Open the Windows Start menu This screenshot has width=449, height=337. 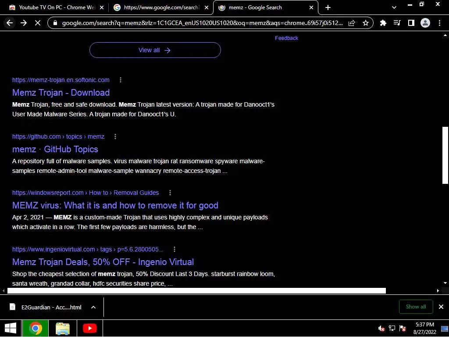11,328
